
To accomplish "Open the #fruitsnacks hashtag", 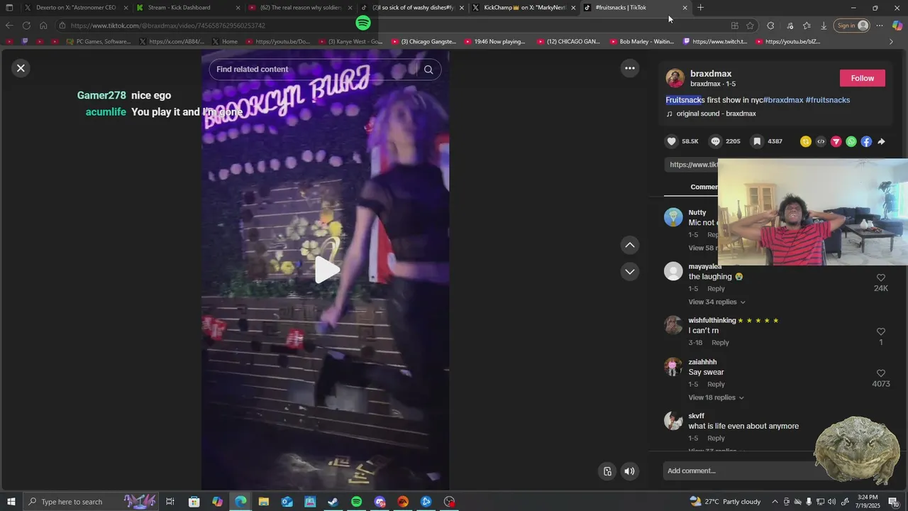I will pos(828,100).
